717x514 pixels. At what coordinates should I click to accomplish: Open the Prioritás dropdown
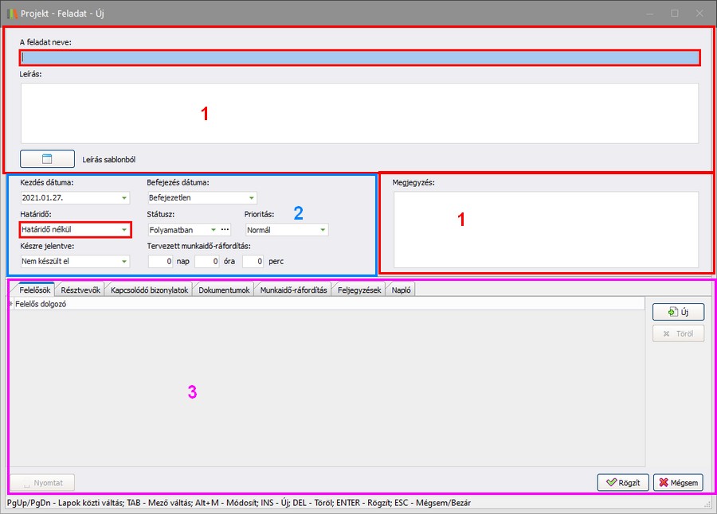pyautogui.click(x=323, y=230)
